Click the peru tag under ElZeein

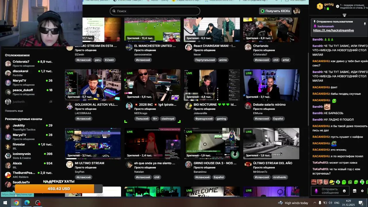pos(98,60)
